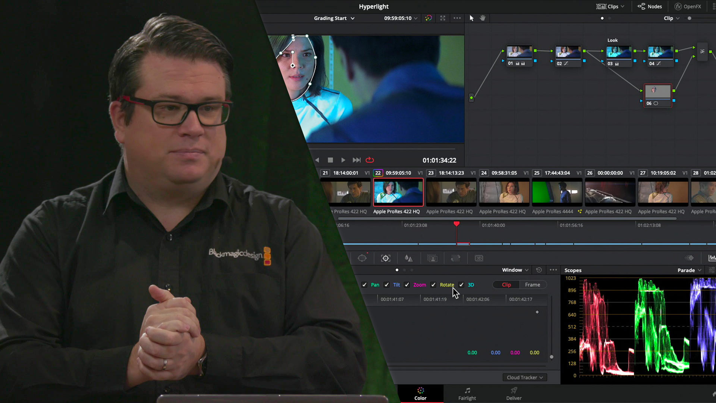The width and height of the screenshot is (716, 403).
Task: Adjust the tracker graph vertical zoom slider
Action: pyautogui.click(x=552, y=357)
